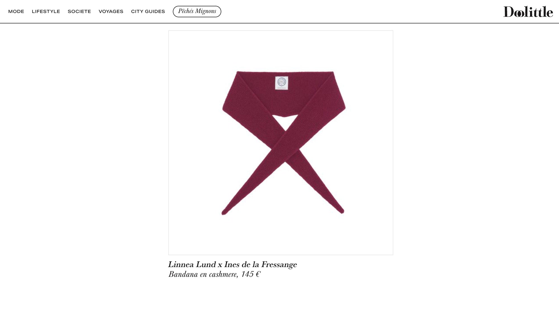559x315 pixels.
Task: Click the name Linnea Lund in the title
Action: 192,264
